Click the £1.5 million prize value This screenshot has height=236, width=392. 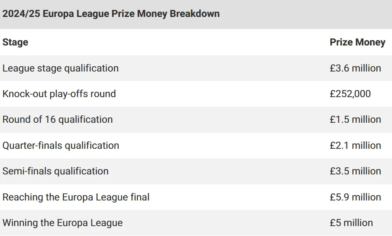[355, 119]
